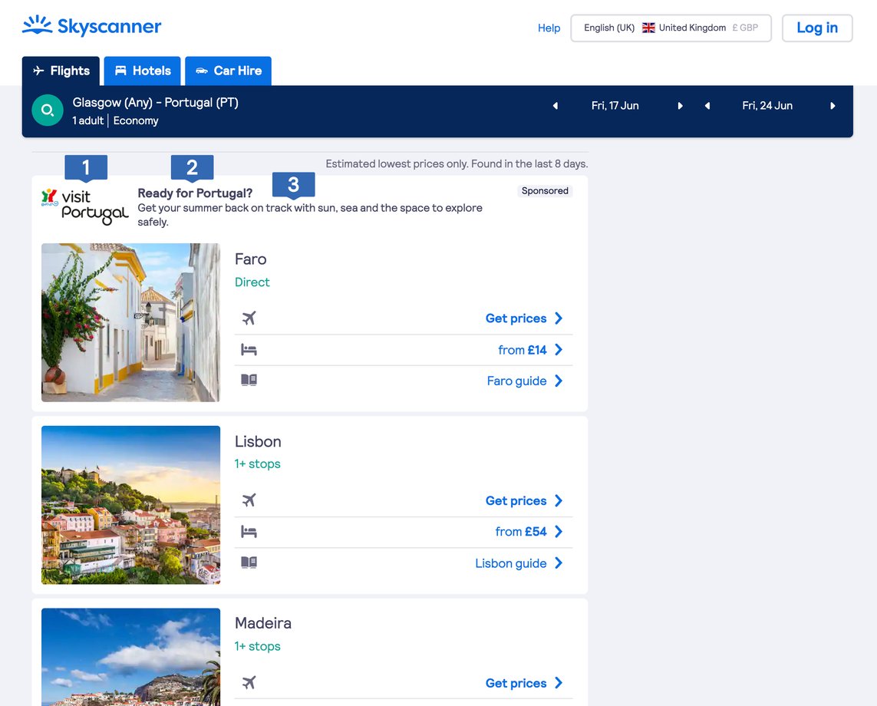Click the Log in button
877x706 pixels.
[817, 28]
